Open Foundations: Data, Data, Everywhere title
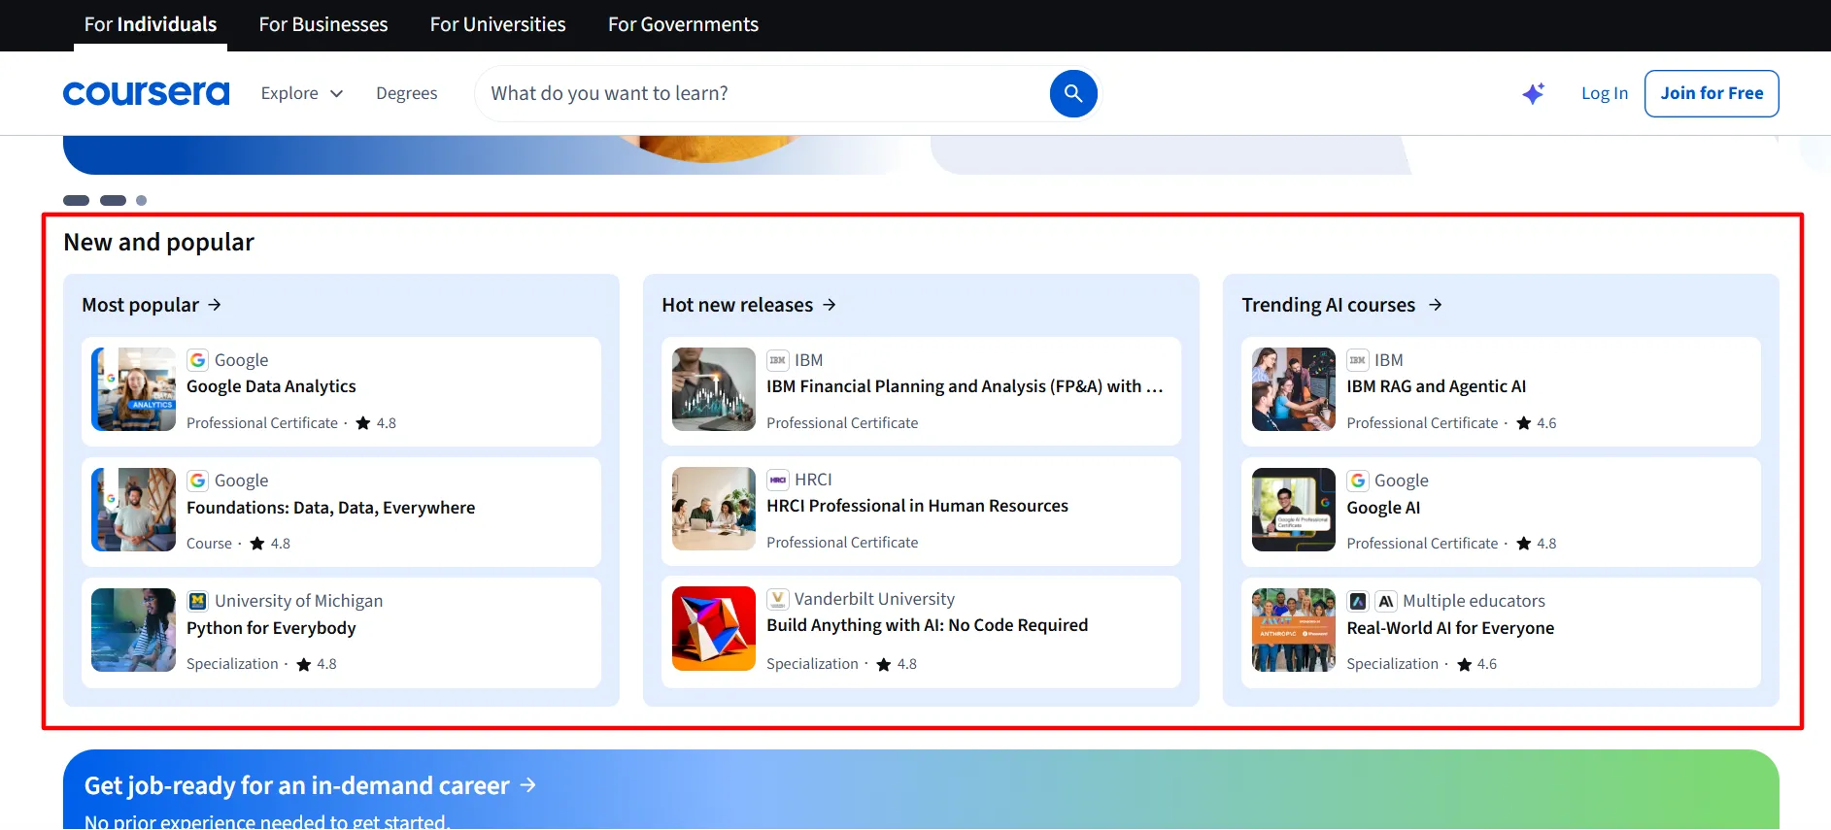 [x=331, y=508]
